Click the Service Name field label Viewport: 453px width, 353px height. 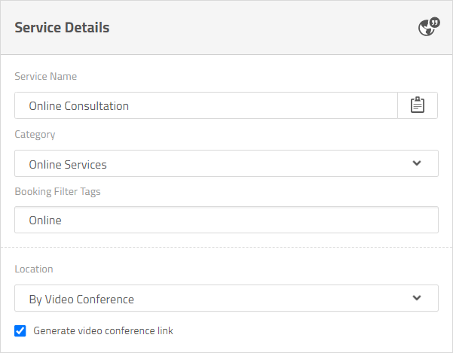coord(45,76)
